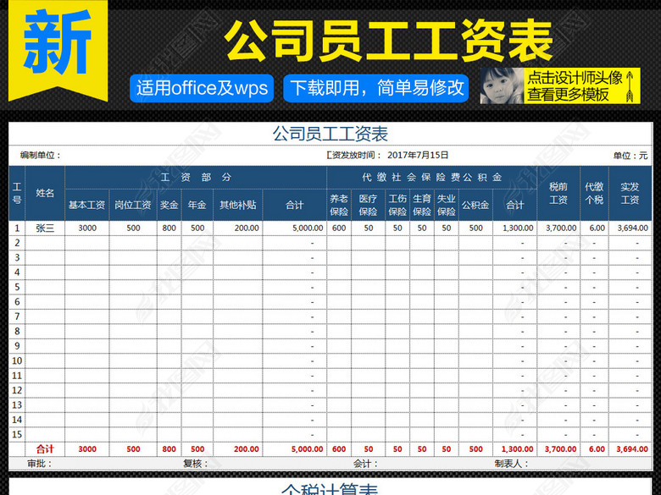Click the 工资部分 group header
The width and height of the screenshot is (661, 495).
(196, 178)
